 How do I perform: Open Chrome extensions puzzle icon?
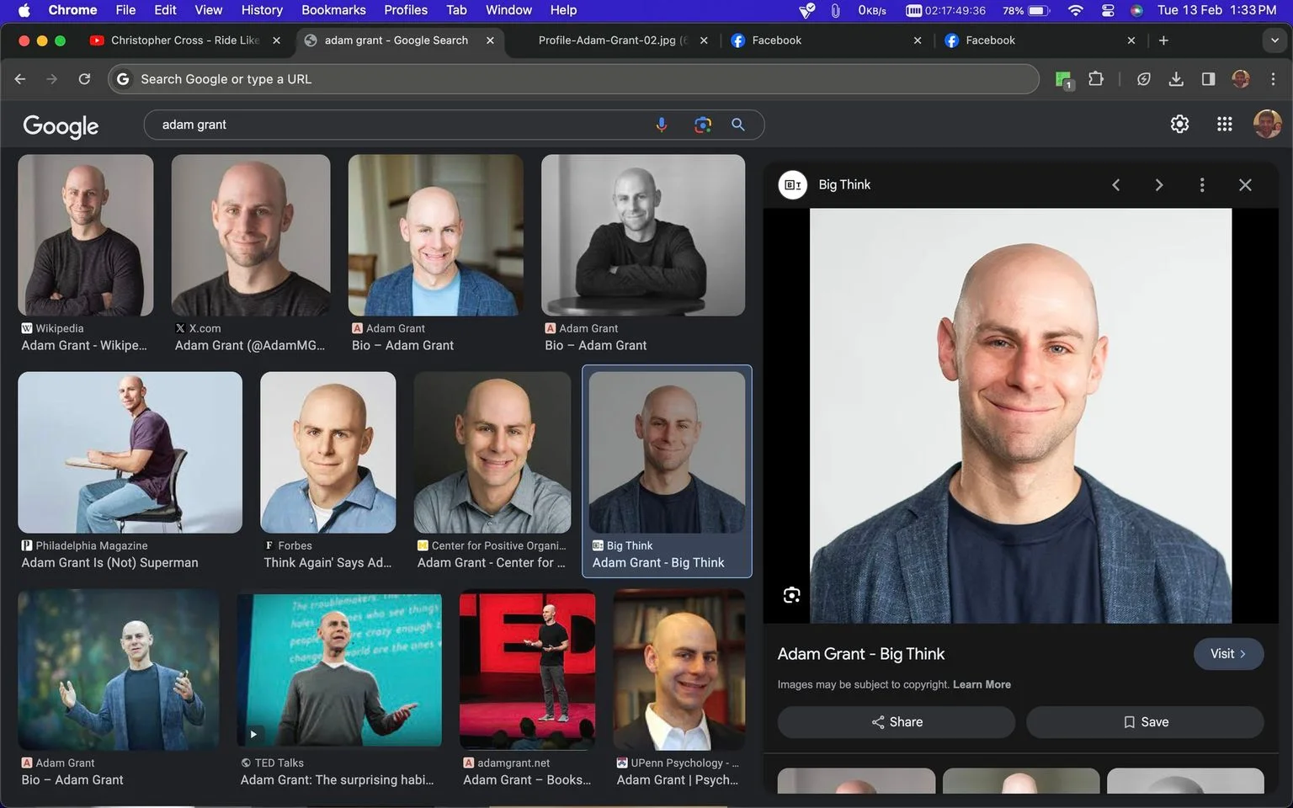(x=1096, y=79)
